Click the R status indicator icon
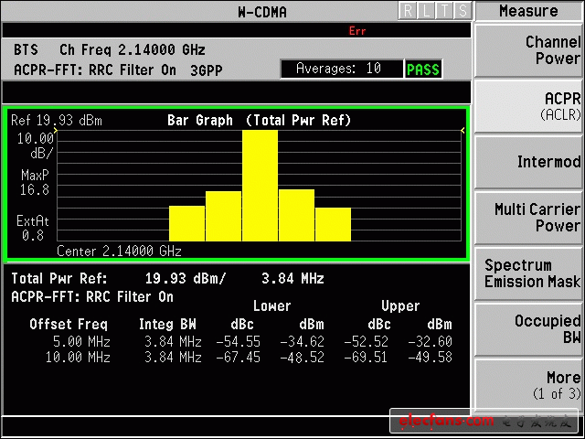 coord(408,11)
